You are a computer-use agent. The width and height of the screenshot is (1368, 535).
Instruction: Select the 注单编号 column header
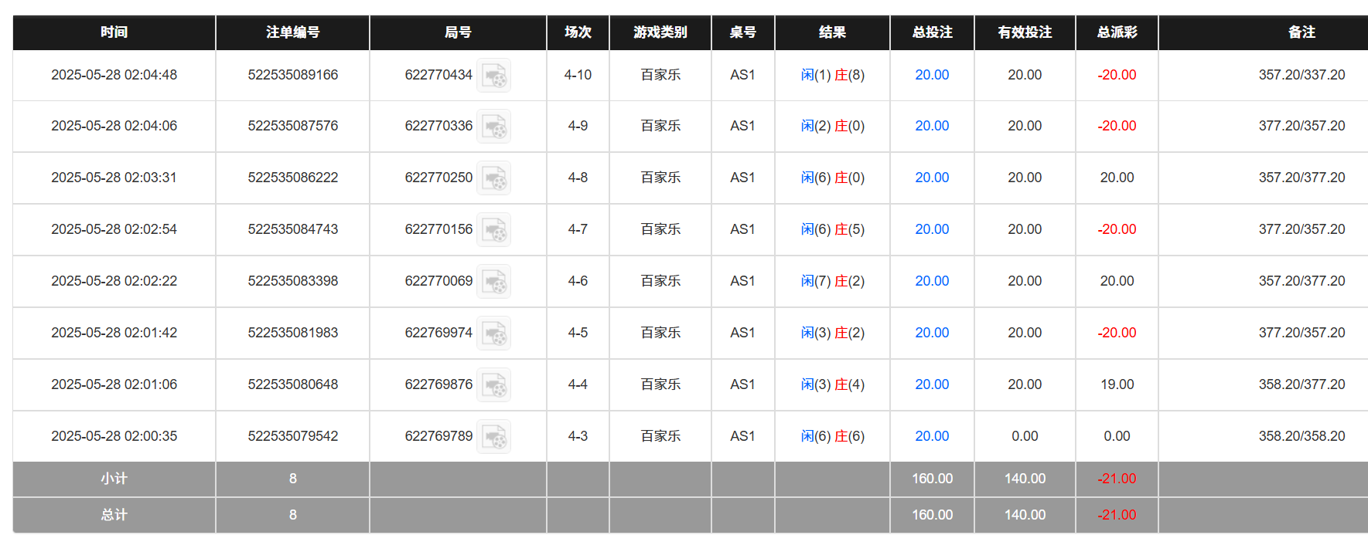coord(292,32)
